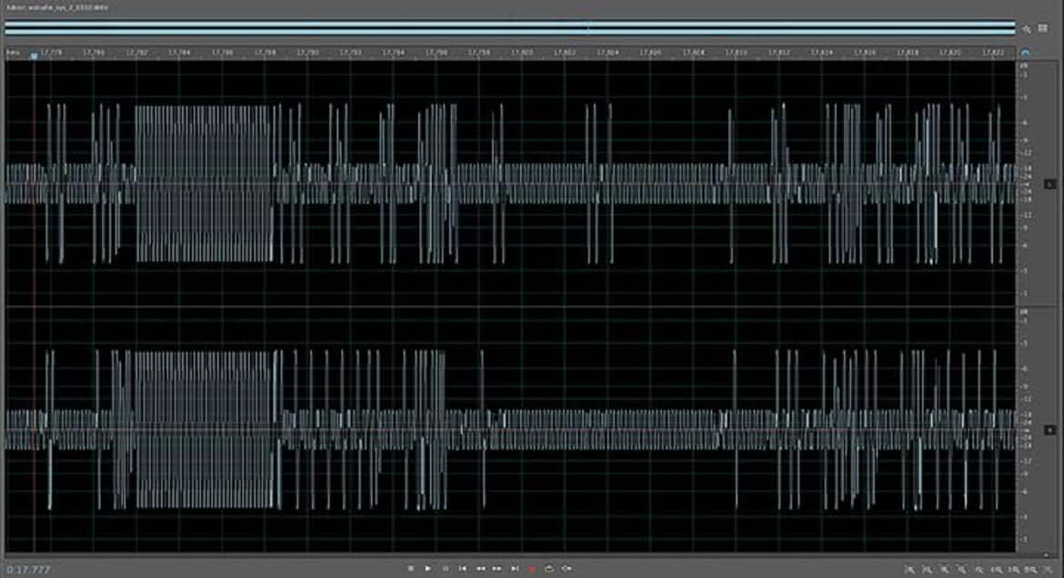The width and height of the screenshot is (1064, 578).
Task: Start recording with the red Record button
Action: tap(532, 569)
